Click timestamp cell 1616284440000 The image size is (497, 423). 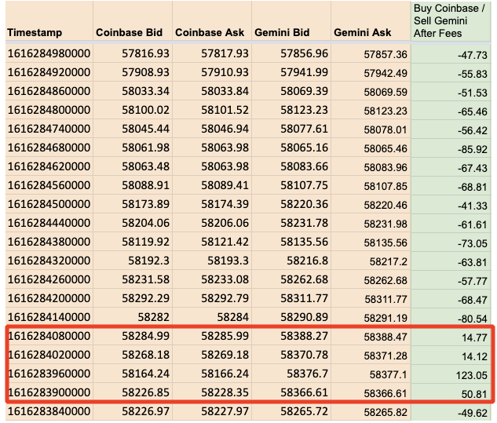49,223
